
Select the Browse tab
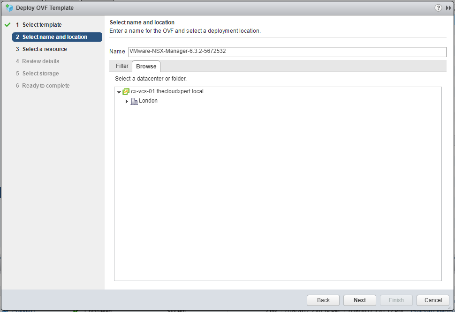click(x=146, y=66)
